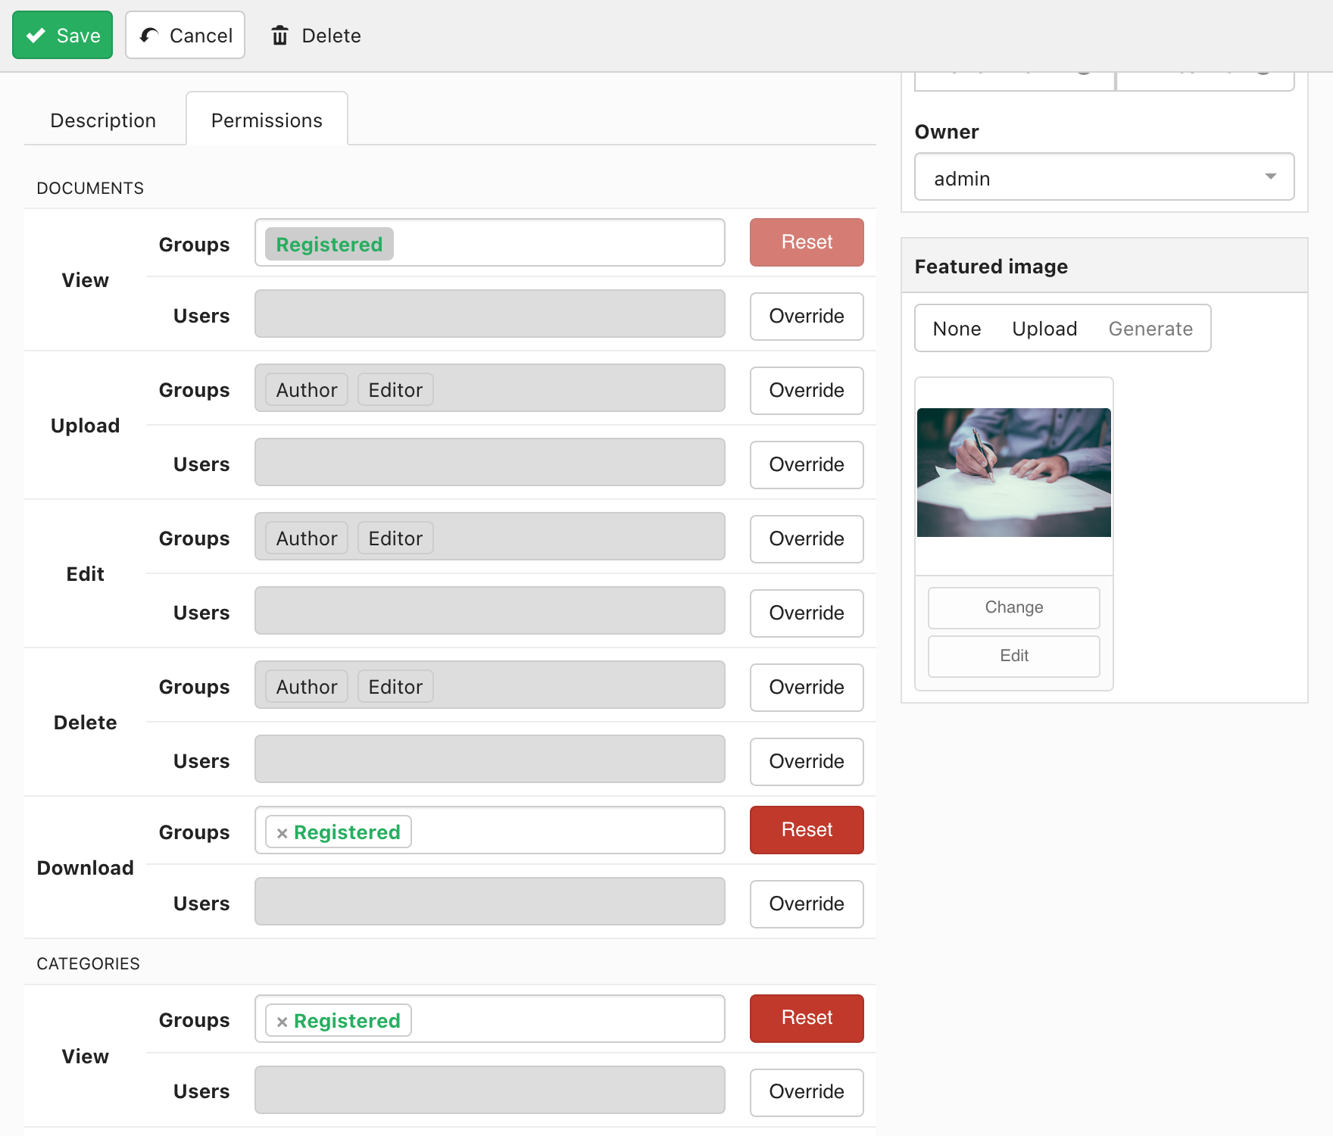Viewport: 1333px width, 1136px height.
Task: Override the Documents Upload groups permission
Action: pos(806,391)
